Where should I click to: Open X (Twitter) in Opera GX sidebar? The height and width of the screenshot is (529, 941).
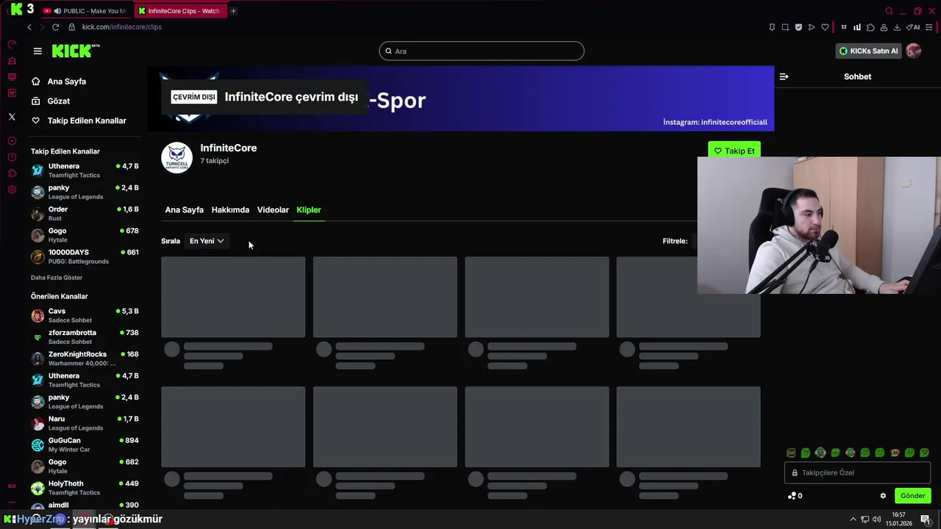[x=12, y=117]
